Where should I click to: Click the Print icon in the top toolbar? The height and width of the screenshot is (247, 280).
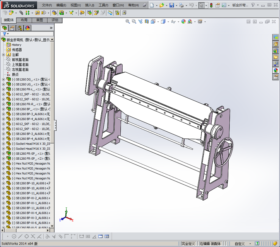pyautogui.click(x=181, y=5)
